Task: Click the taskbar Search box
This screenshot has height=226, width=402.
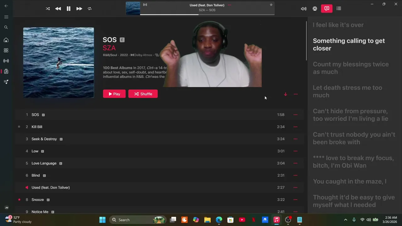Action: [x=138, y=220]
